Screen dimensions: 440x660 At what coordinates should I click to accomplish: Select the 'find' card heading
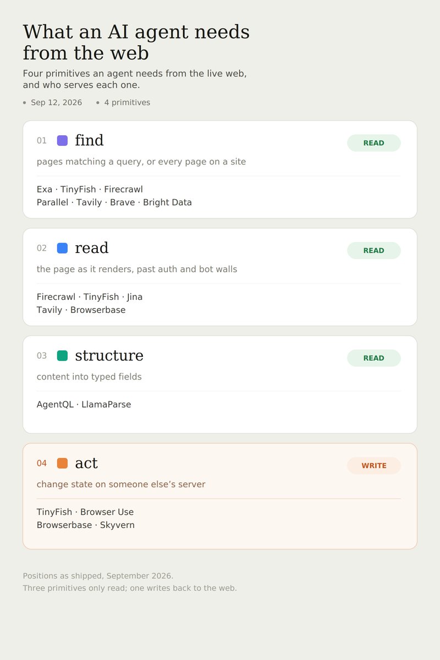[x=89, y=141]
